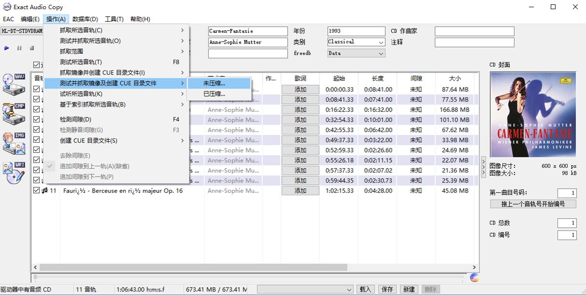Click the Pause playback button

pos(19,48)
